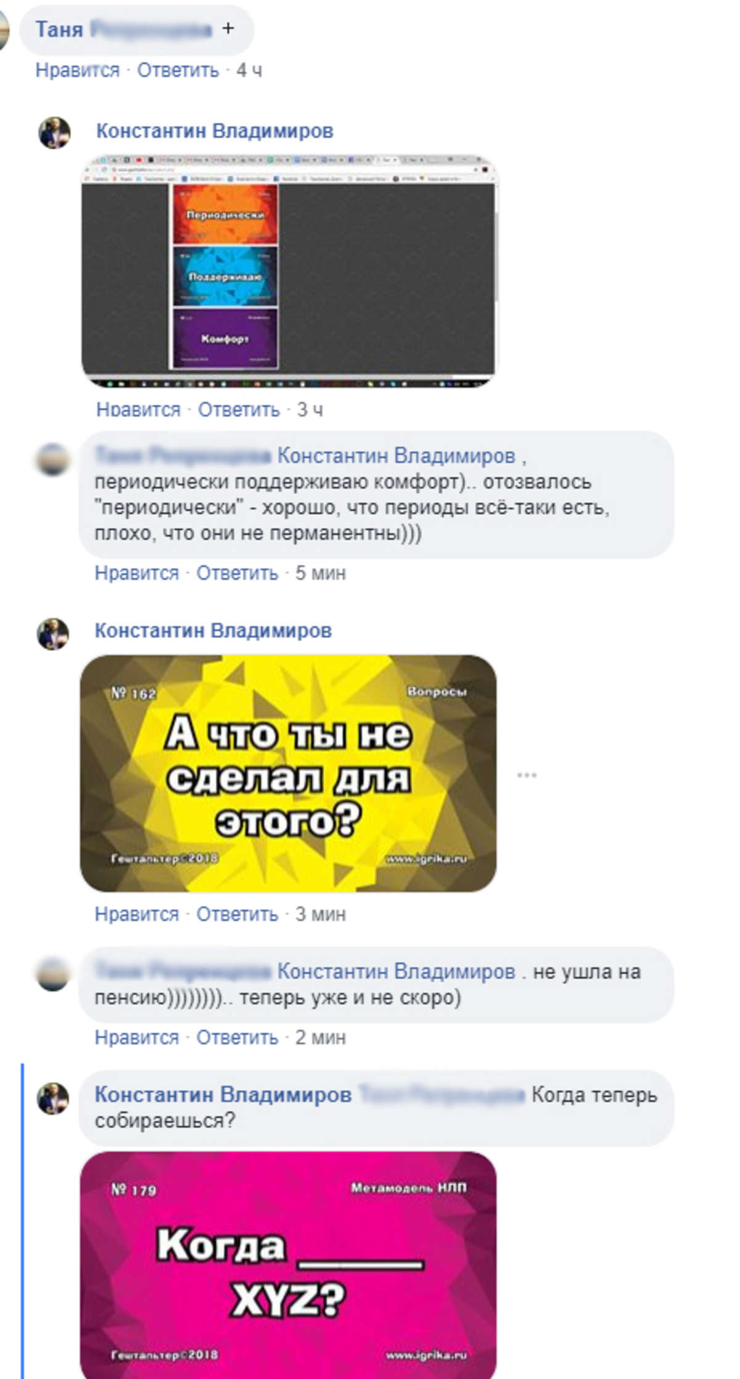The height and width of the screenshot is (1379, 740).
Task: Click Ответить under the 4 ч comment
Action: pyautogui.click(x=178, y=70)
